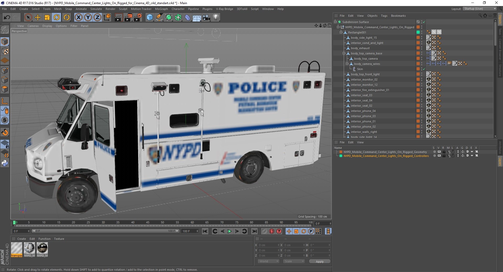The image size is (503, 272).
Task: Lock the X axis toggle
Action: pos(78,18)
